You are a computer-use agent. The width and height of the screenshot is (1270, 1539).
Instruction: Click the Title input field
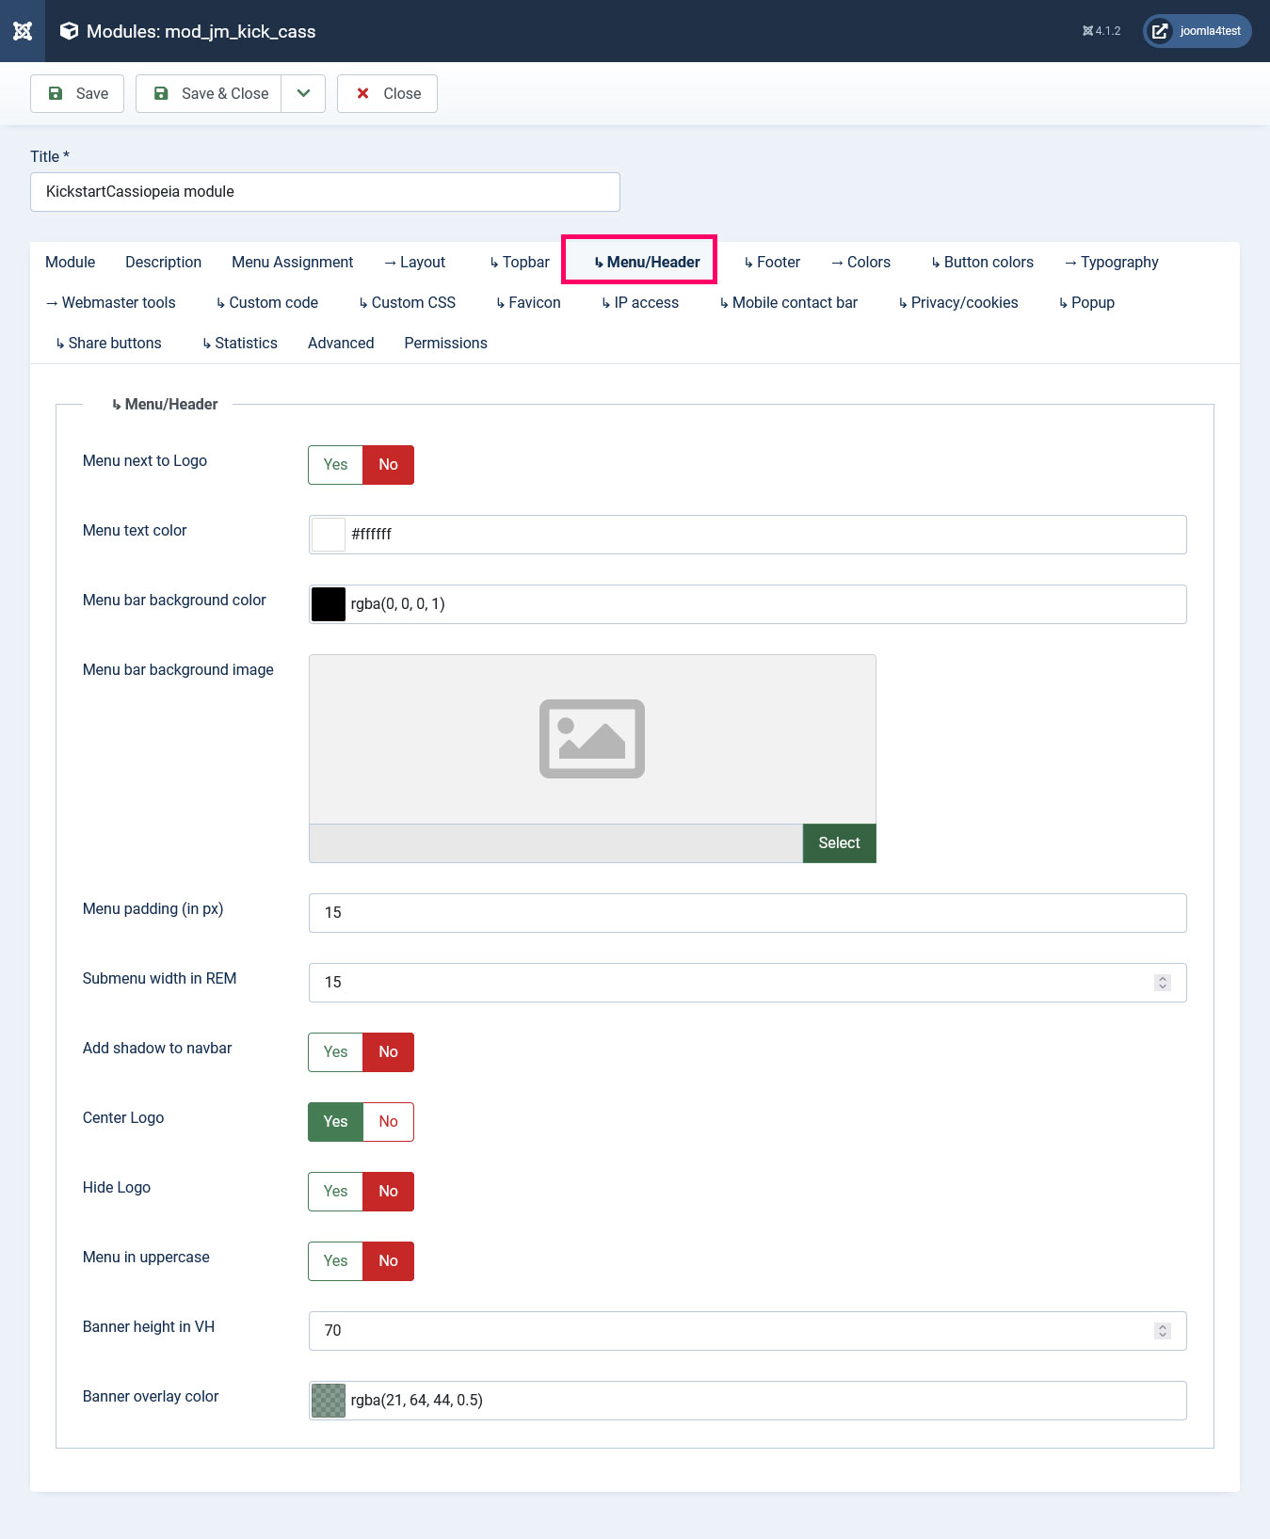tap(325, 192)
